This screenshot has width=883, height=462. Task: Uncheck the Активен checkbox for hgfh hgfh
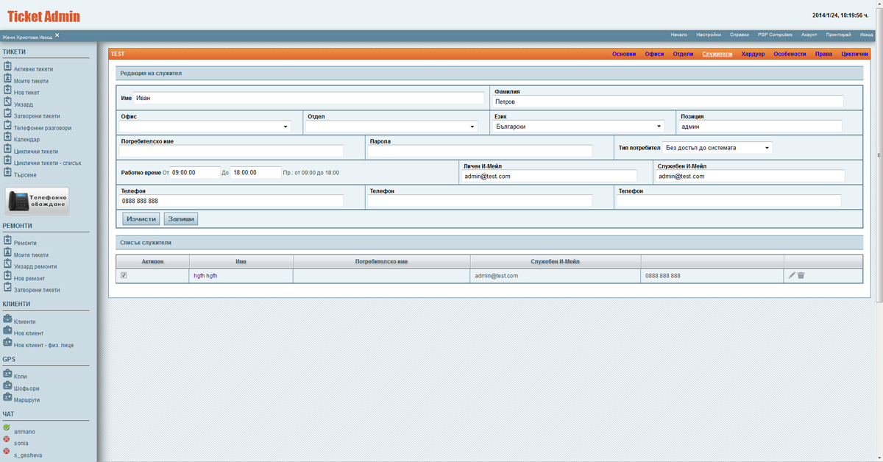click(124, 275)
